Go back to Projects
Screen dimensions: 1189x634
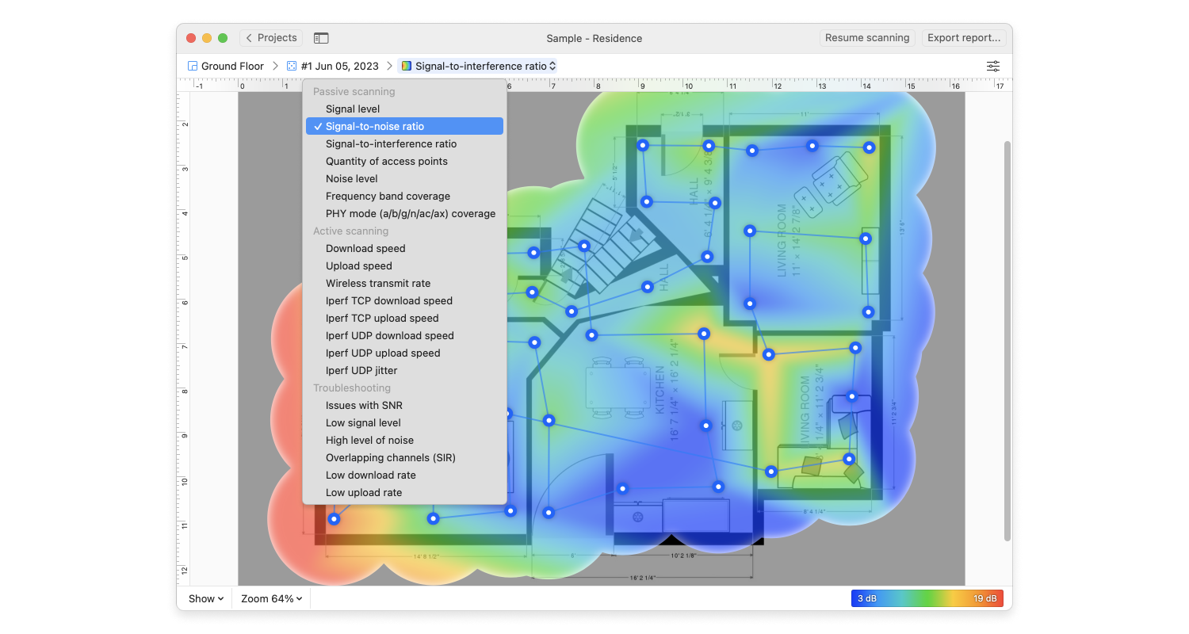tap(270, 38)
